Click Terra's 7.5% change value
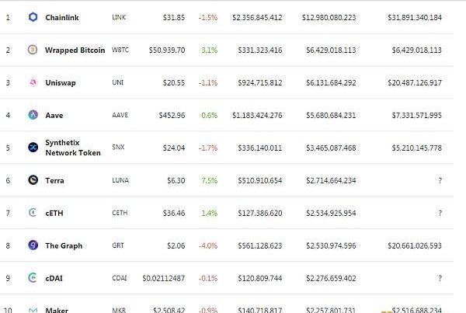The image size is (466, 313). click(210, 180)
